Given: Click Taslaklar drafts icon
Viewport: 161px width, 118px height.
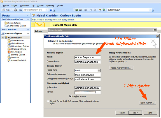Looking at the screenshot, I should [x=9, y=57].
